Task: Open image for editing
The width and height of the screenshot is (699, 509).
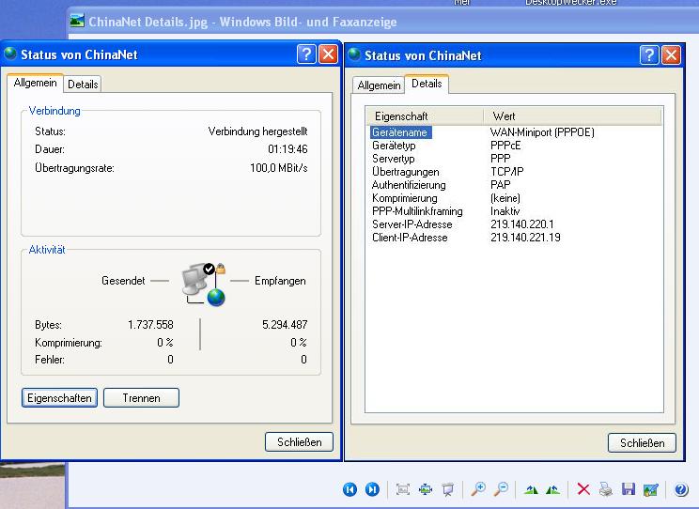Action: (x=651, y=489)
